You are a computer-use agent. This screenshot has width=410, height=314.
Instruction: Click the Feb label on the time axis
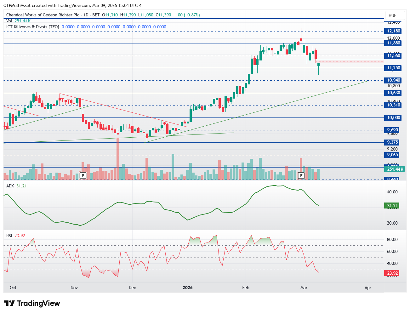click(x=246, y=288)
